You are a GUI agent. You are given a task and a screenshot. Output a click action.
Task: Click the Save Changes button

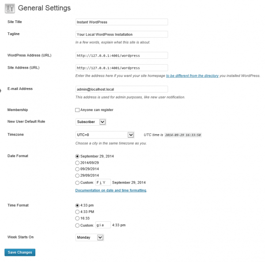[x=20, y=252]
